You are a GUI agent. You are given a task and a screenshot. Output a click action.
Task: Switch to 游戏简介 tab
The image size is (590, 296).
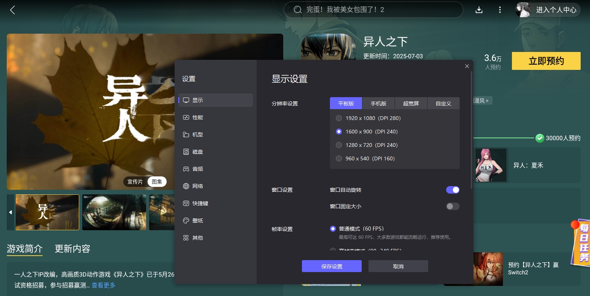coord(25,249)
